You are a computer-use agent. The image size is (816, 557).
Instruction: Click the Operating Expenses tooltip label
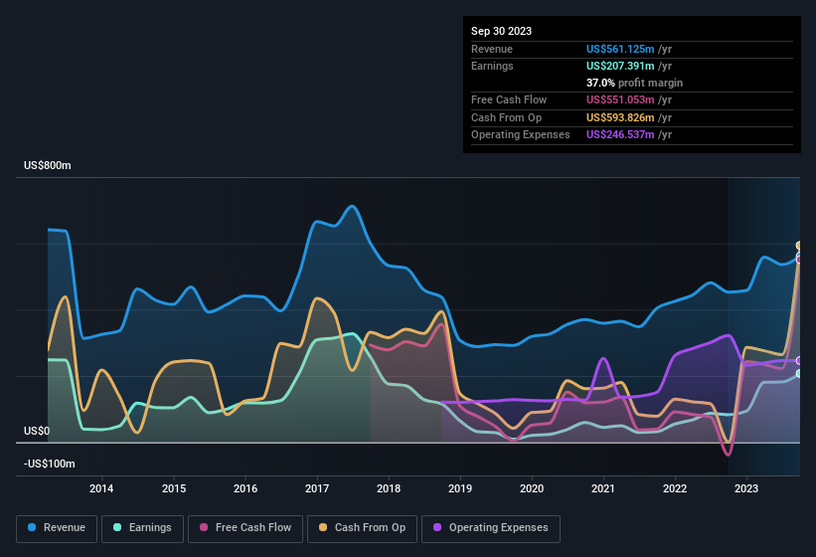(521, 135)
